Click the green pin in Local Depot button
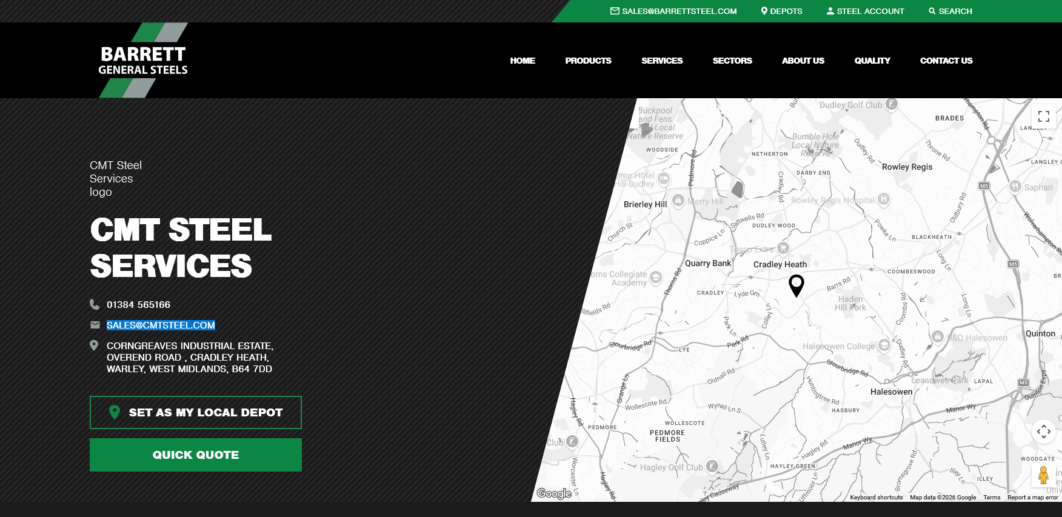Viewport: 1062px width, 517px height. tap(114, 412)
